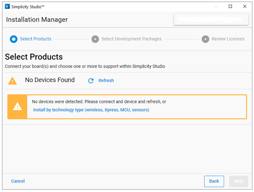Screen dimensions: 254x192
Task: Click the Select Development Packages step circle
Action: (x=95, y=39)
